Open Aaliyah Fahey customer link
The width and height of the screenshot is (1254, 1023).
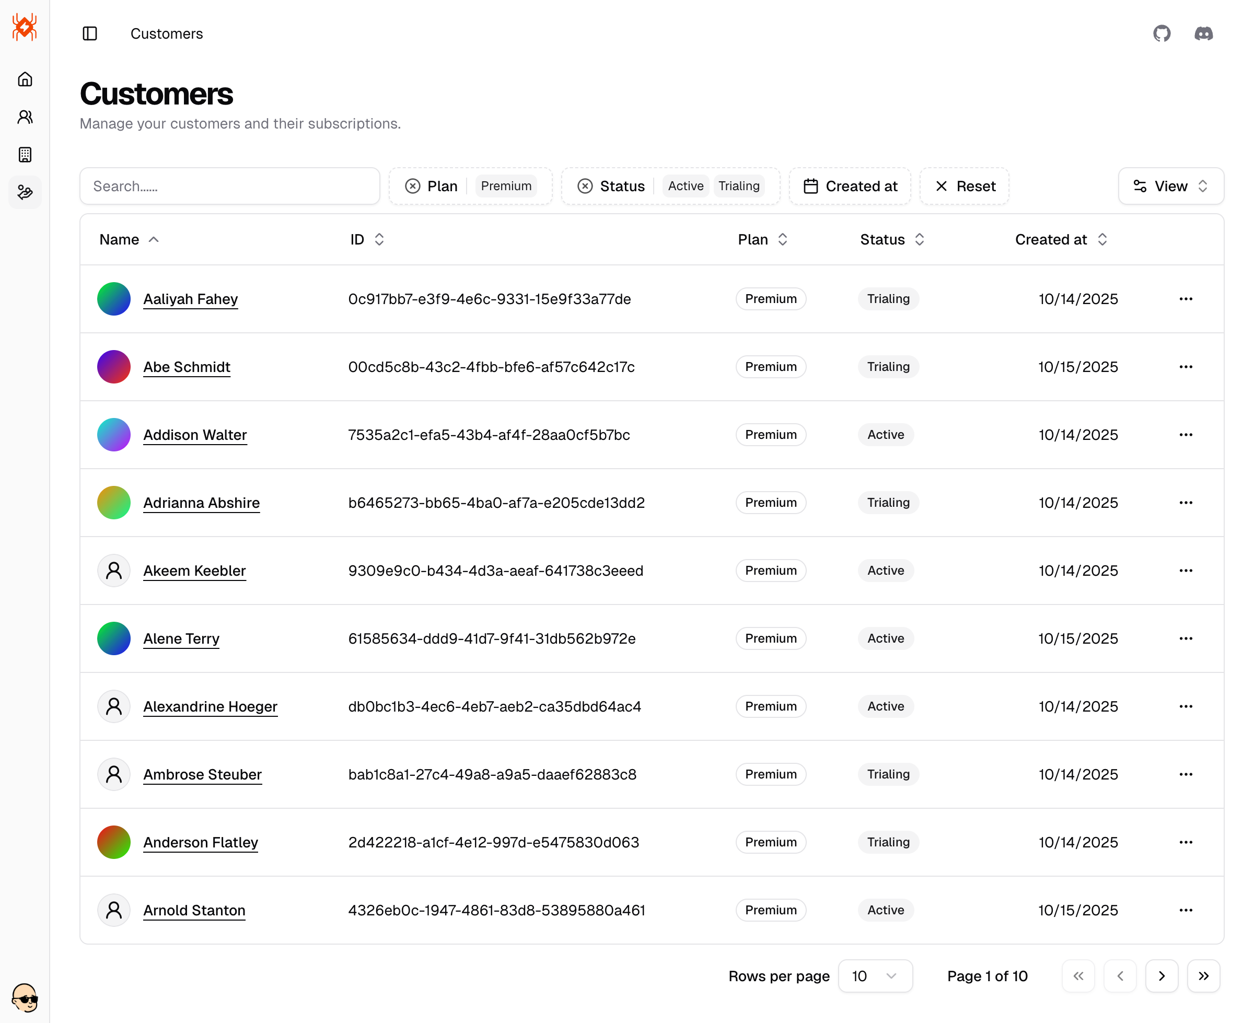tap(190, 299)
